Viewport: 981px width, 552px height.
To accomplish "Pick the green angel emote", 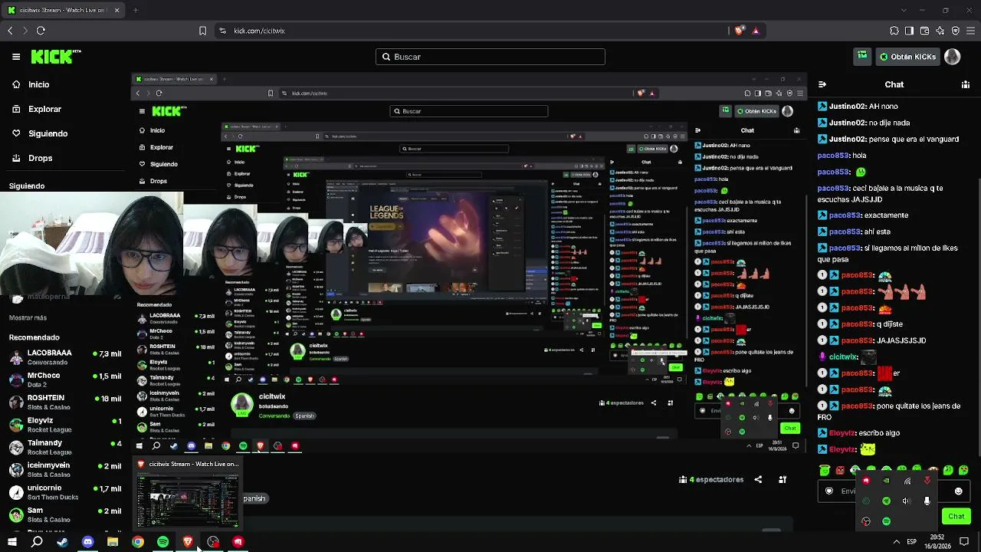I will 825,470.
